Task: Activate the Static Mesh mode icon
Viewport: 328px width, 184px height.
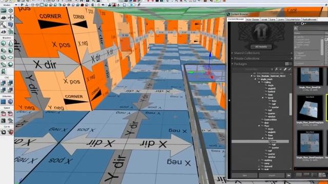Action: coord(10,25)
